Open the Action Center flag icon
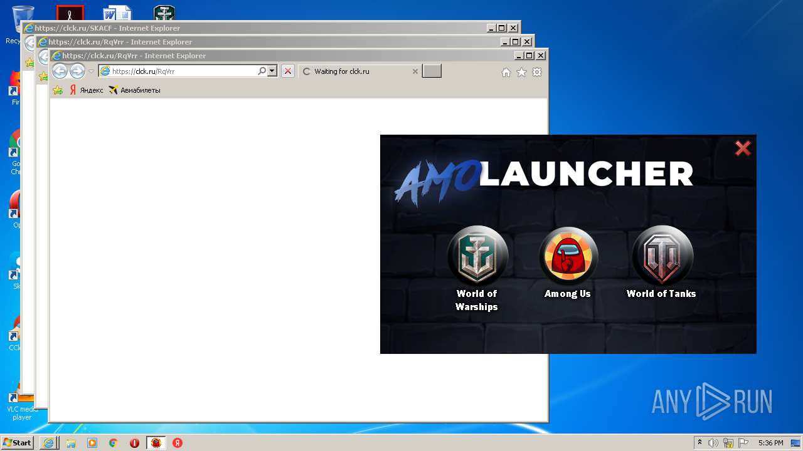803x451 pixels. coord(743,443)
